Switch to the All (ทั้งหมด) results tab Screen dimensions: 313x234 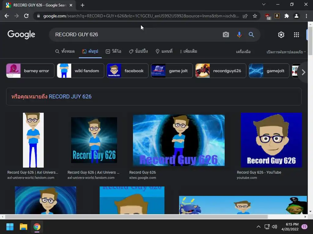[65, 51]
